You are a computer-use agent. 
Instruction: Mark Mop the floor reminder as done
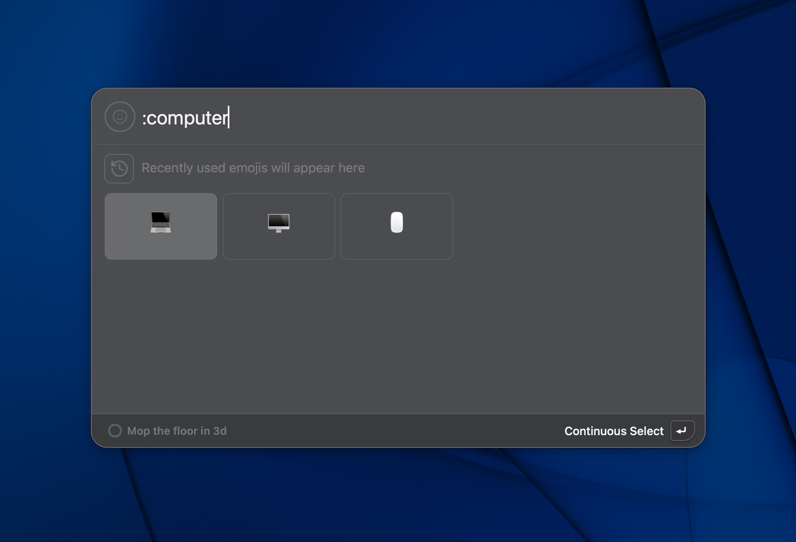coord(115,431)
